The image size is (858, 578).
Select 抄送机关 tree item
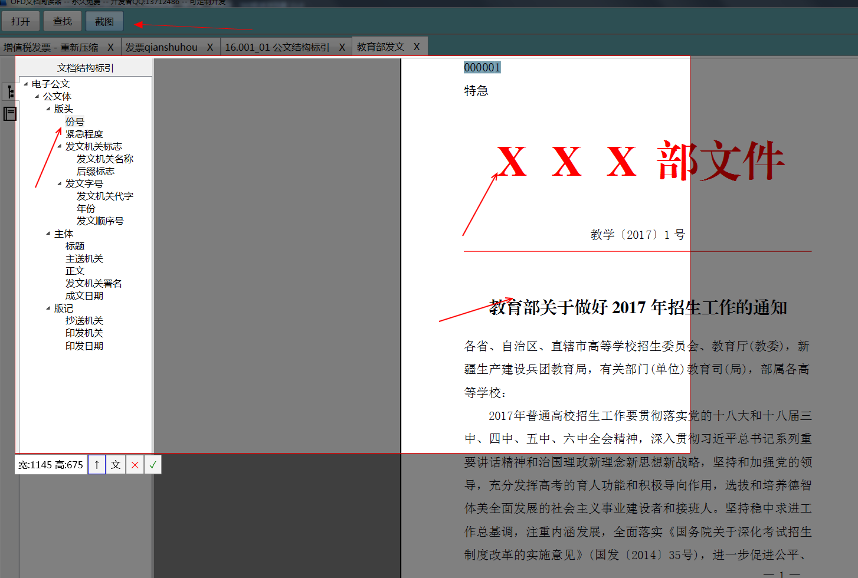84,320
